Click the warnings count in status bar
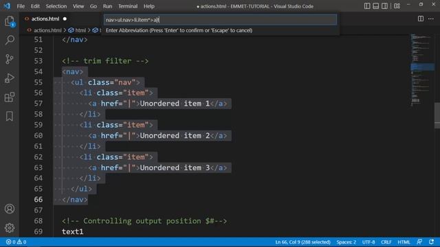The height and width of the screenshot is (247, 440). coord(21,242)
